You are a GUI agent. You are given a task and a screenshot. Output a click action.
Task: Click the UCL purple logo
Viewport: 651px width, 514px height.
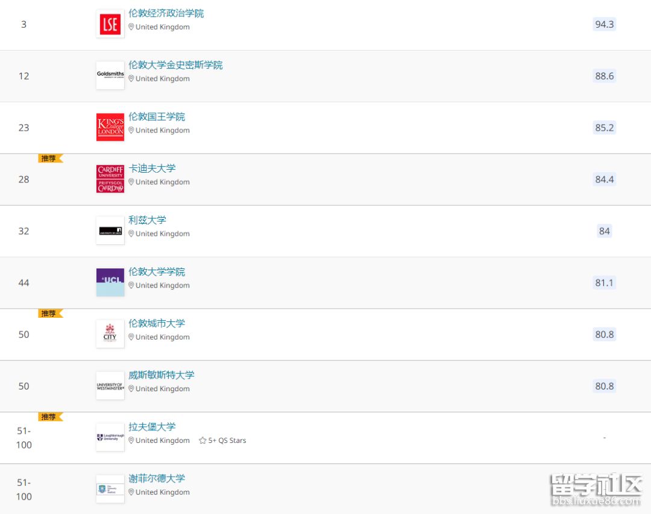[109, 282]
